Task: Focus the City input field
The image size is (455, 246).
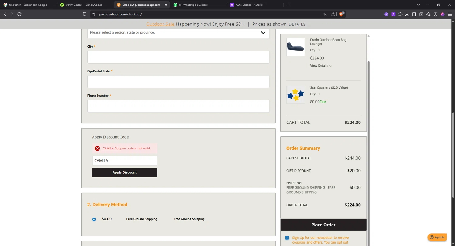Action: pos(178,57)
